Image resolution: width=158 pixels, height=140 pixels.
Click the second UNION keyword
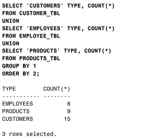click(11, 43)
